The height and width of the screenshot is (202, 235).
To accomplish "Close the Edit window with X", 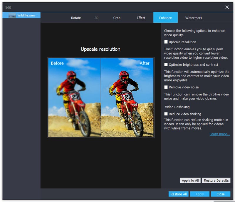I will [227, 7].
